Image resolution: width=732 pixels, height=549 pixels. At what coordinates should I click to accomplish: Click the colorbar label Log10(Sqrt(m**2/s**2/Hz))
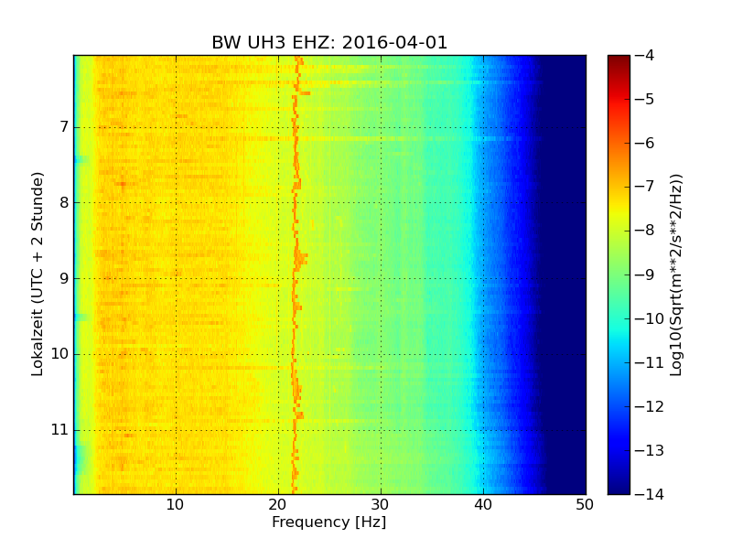675,274
